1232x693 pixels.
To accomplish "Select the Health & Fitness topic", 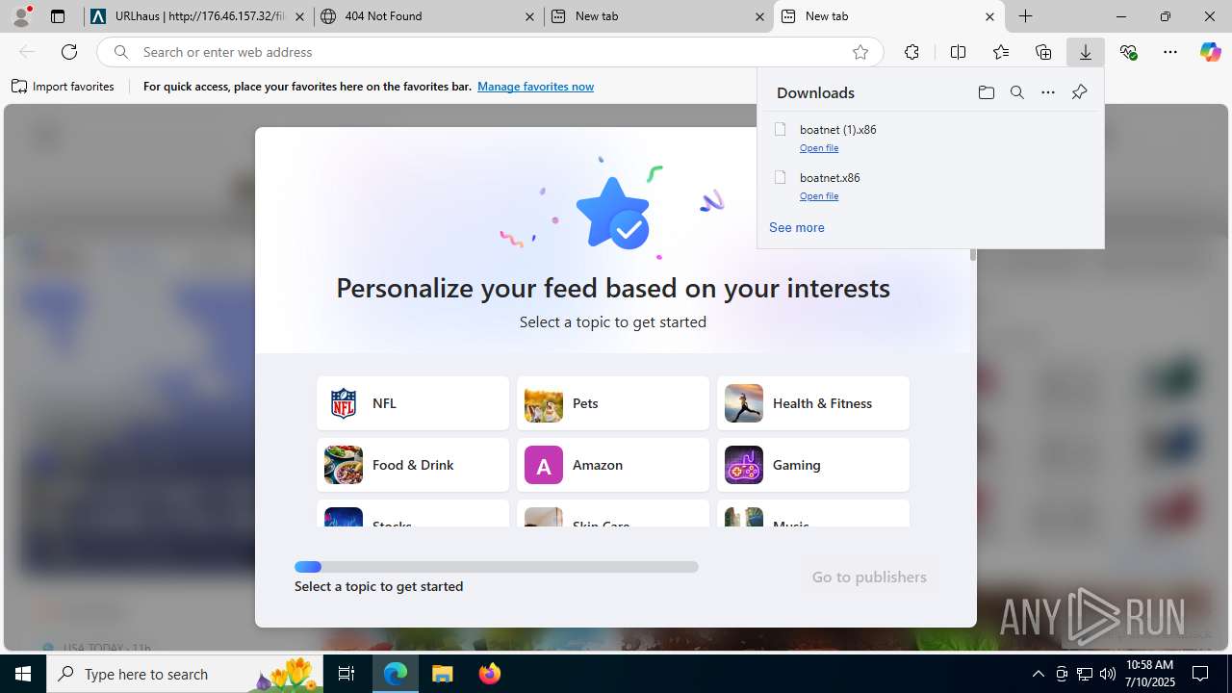I will click(x=813, y=403).
